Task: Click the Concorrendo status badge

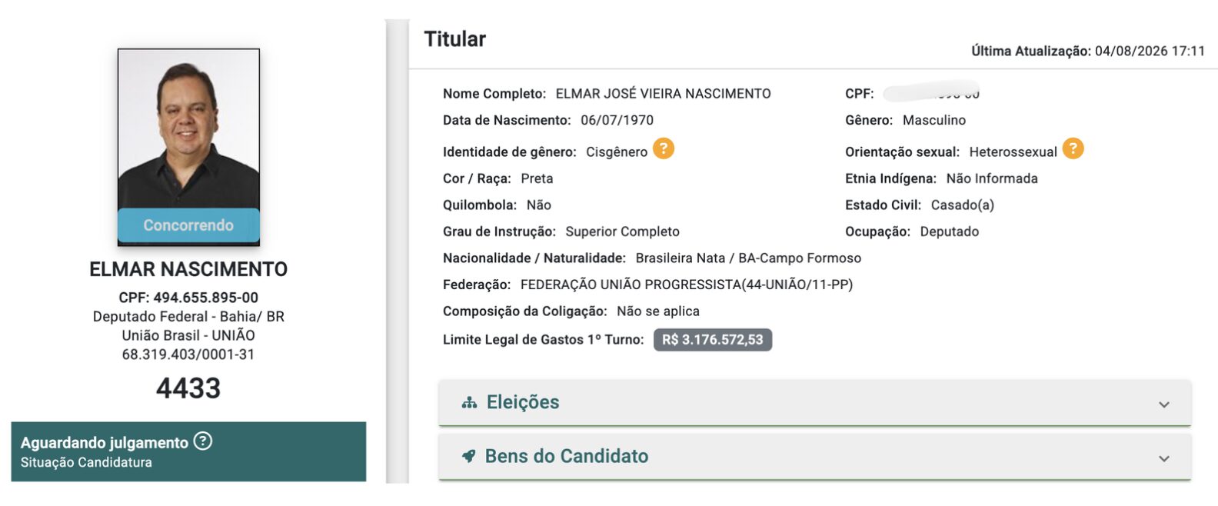Action: coord(188,225)
